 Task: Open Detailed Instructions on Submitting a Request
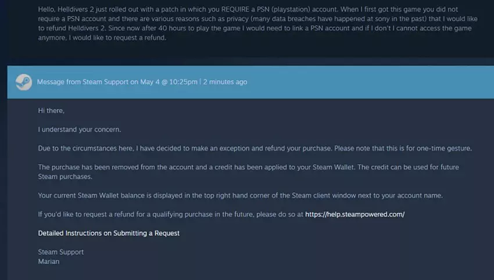pos(109,233)
